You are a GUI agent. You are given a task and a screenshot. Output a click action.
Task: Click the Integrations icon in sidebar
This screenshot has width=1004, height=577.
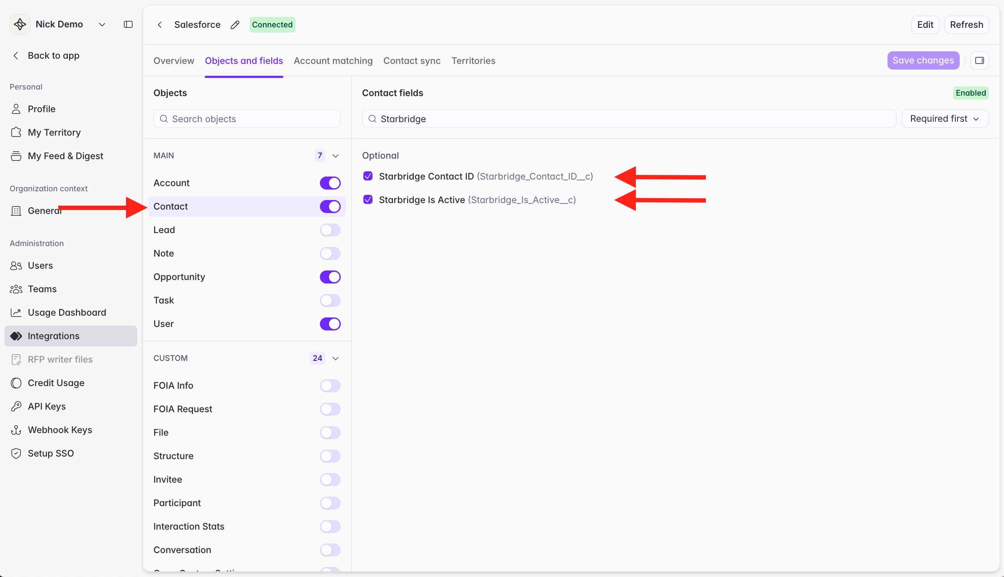[16, 336]
